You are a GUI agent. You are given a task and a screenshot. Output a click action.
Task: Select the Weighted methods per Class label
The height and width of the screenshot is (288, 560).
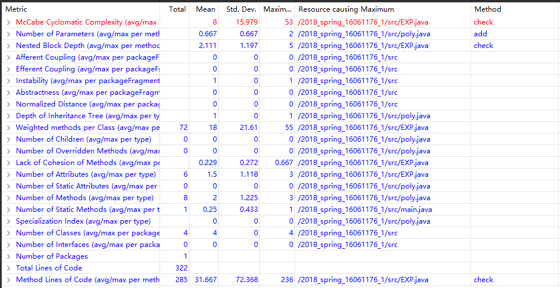88,128
